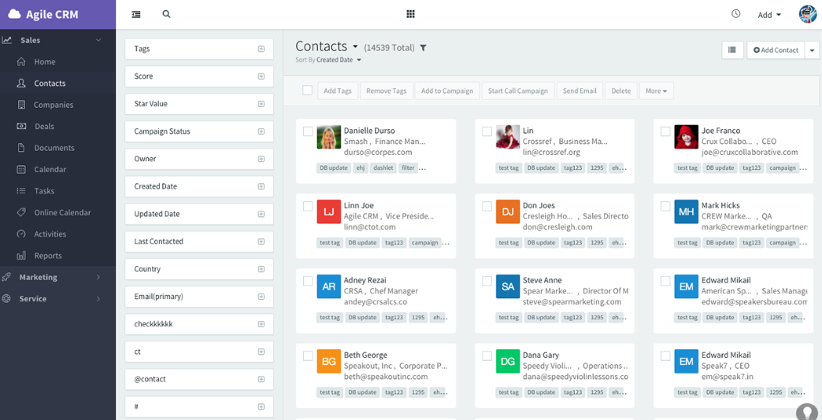This screenshot has height=420, width=822.
Task: Click the Home house icon
Action: tap(21, 62)
